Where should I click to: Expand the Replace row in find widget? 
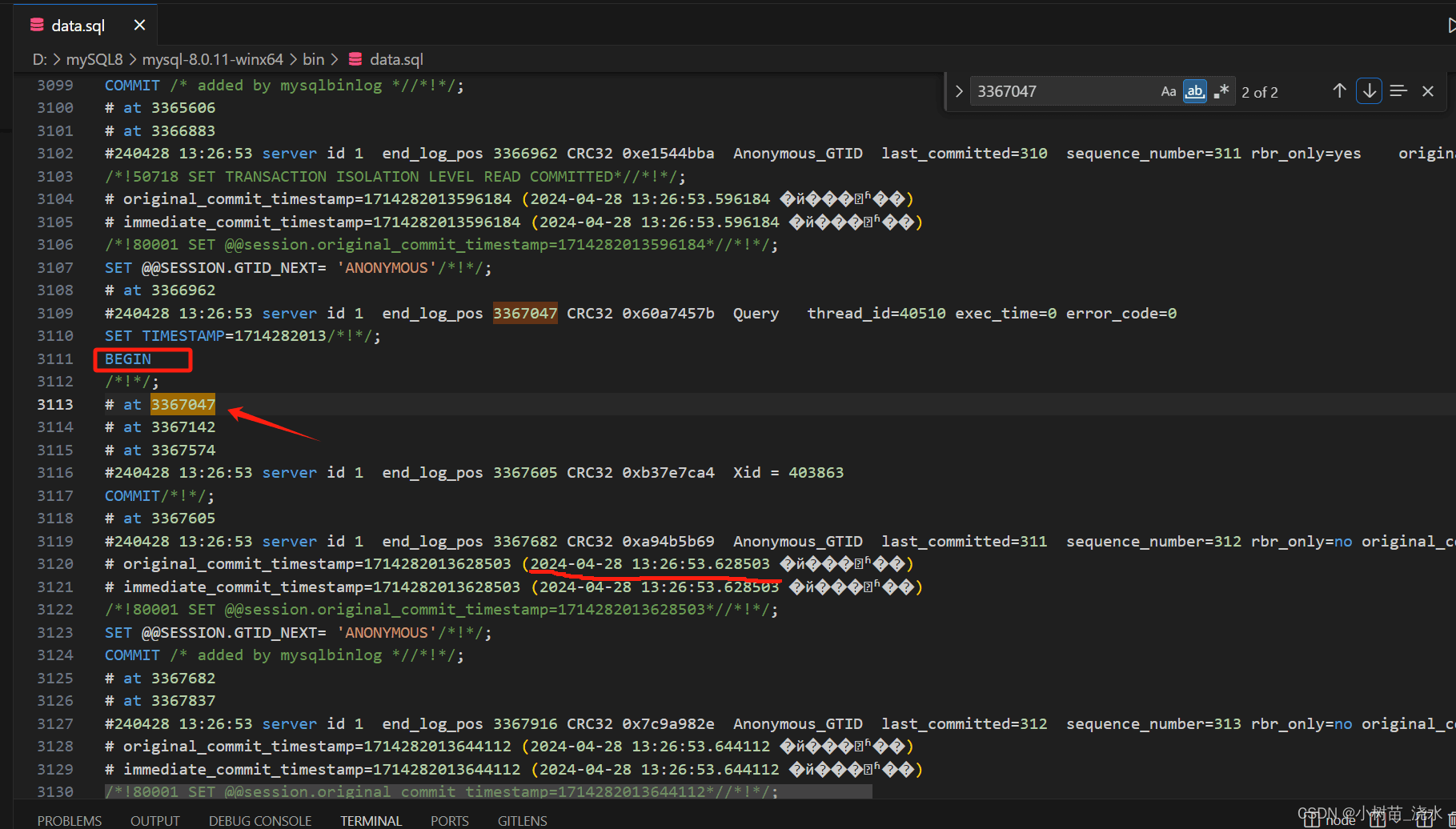[958, 91]
